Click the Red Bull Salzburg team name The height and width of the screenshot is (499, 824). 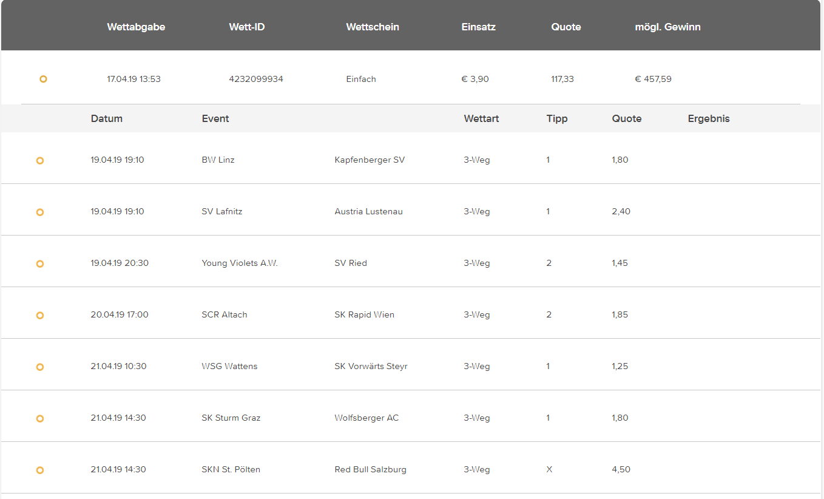click(370, 469)
